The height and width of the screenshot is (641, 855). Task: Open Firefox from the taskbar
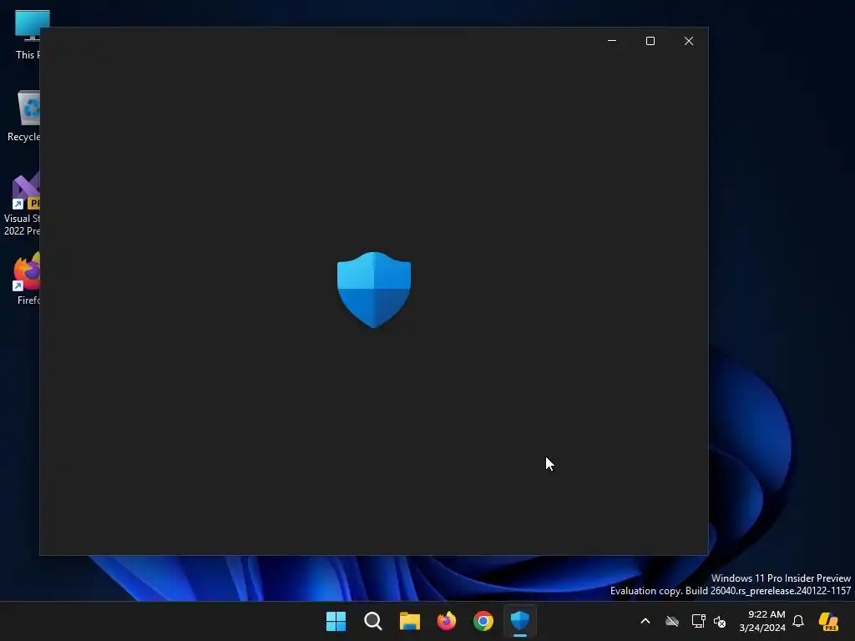tap(447, 621)
